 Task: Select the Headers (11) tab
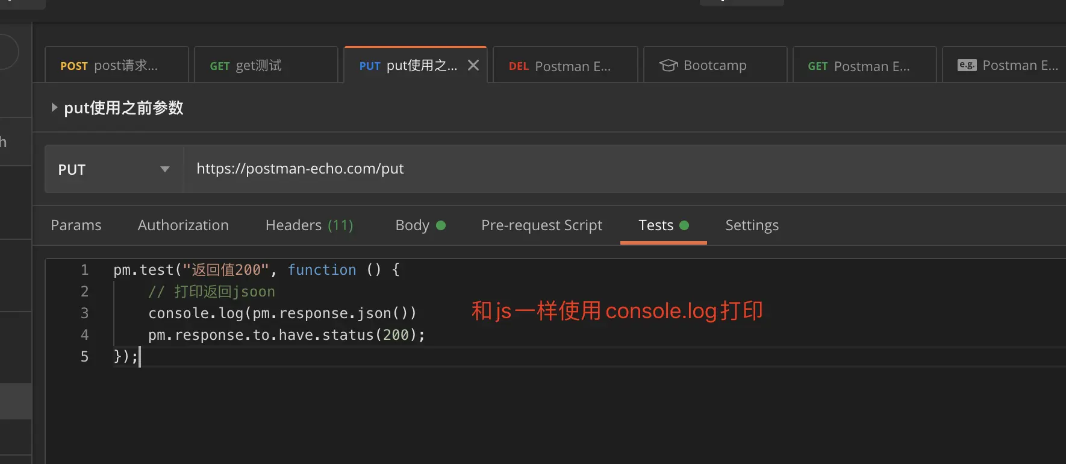(x=309, y=225)
